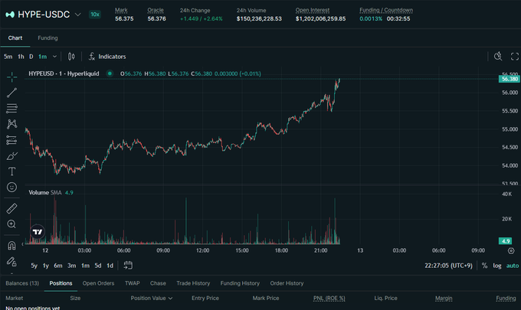Toggle magnet mode for drawings
The width and height of the screenshot is (521, 310).
click(x=11, y=246)
